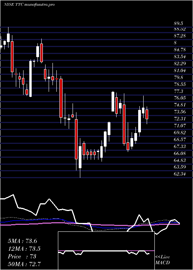Screen dimensions: 193x270
Task: Select the 87.28 price level label
Action: point(180,36)
